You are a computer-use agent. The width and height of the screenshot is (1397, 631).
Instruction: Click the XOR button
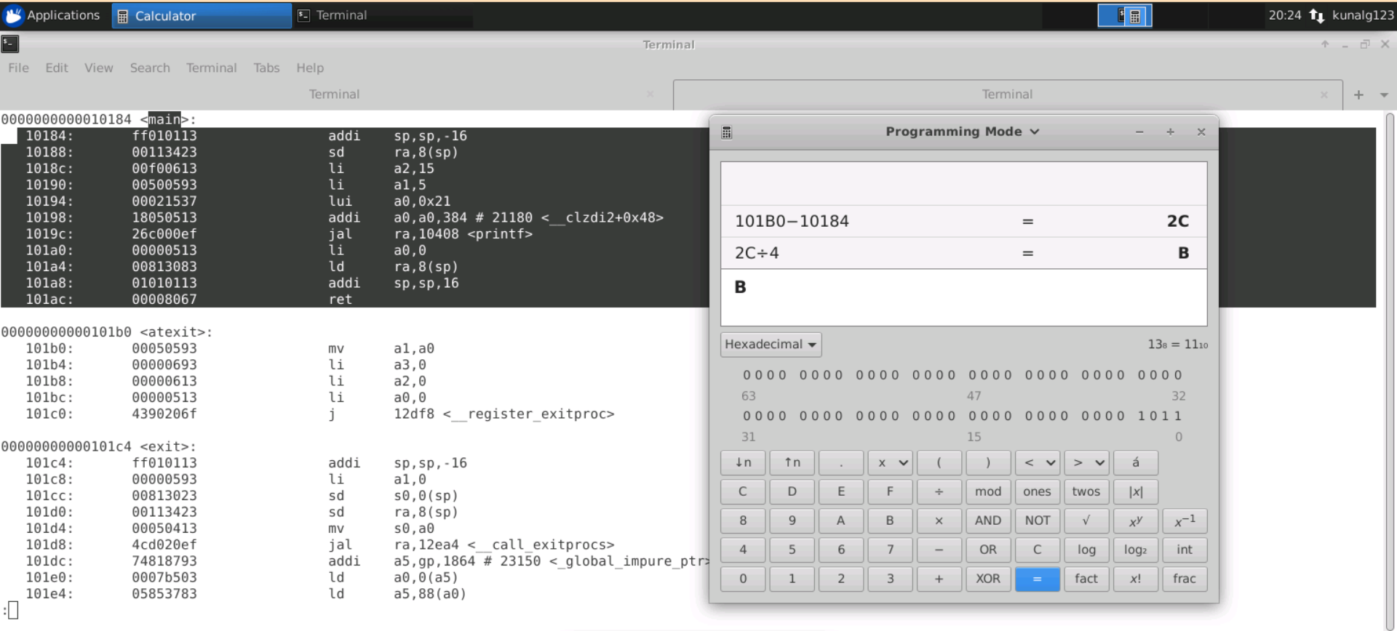pos(988,579)
